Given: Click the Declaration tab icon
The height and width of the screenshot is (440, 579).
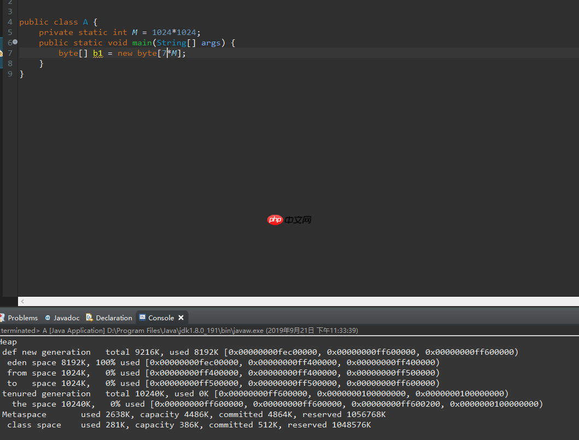Looking at the screenshot, I should point(89,318).
